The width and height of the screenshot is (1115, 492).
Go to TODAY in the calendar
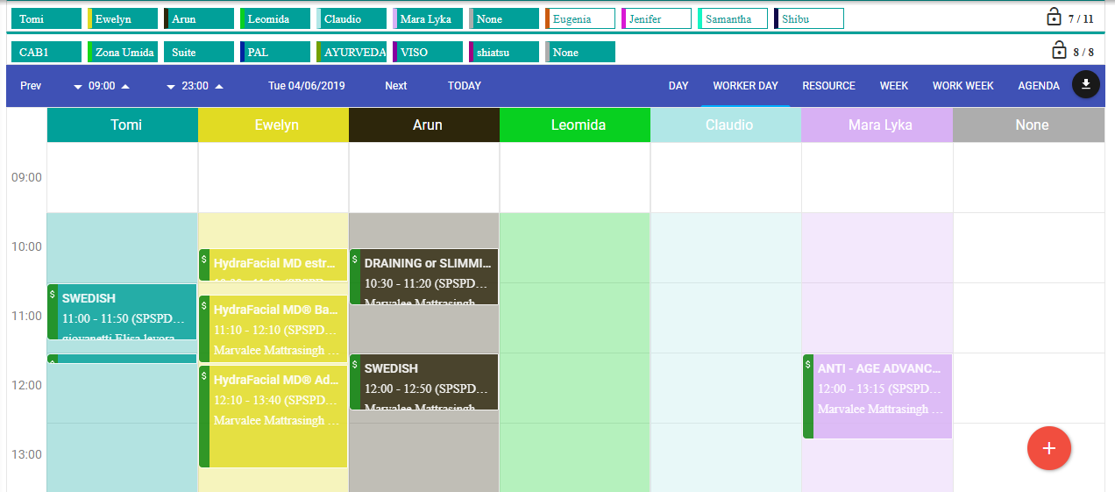(464, 86)
